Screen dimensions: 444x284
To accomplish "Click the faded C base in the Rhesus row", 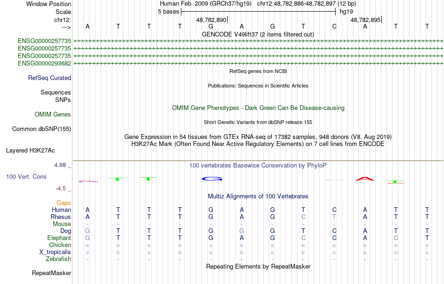I will tap(303, 217).
